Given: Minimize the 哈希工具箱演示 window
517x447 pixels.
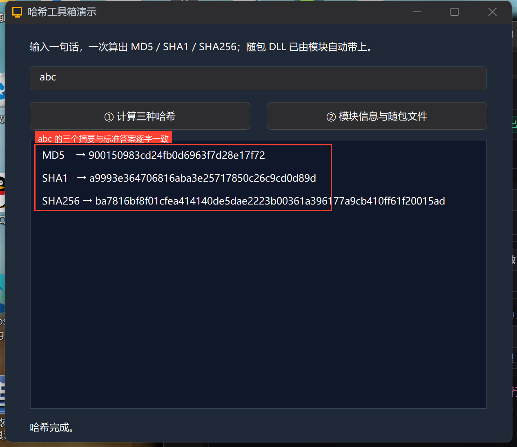Looking at the screenshot, I should pyautogui.click(x=417, y=12).
